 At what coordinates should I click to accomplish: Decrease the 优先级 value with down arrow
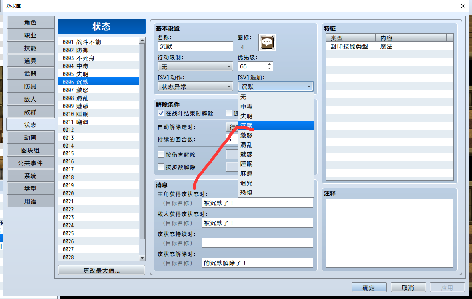pos(270,68)
